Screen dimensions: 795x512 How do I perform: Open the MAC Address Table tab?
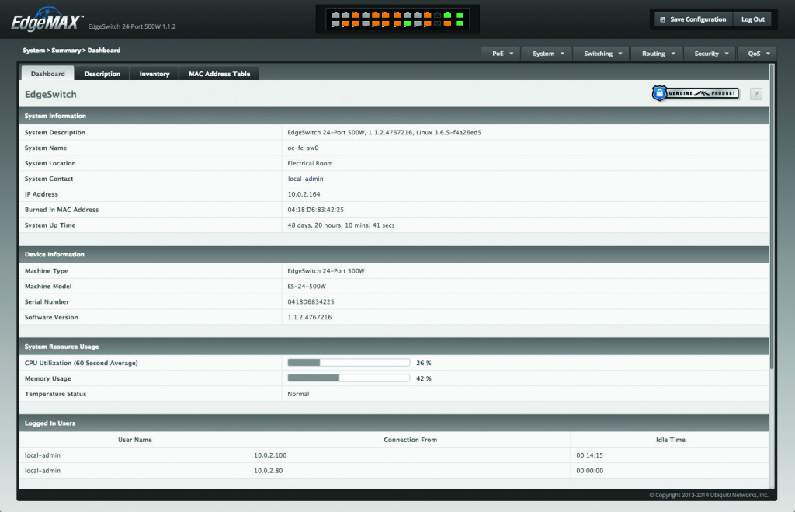tap(219, 74)
